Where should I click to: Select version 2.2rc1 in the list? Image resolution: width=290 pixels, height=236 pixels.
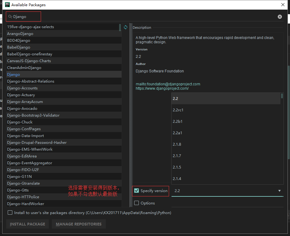[226, 110]
